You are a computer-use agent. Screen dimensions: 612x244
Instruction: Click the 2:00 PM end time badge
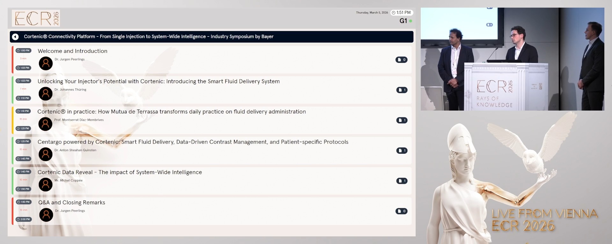(24, 219)
